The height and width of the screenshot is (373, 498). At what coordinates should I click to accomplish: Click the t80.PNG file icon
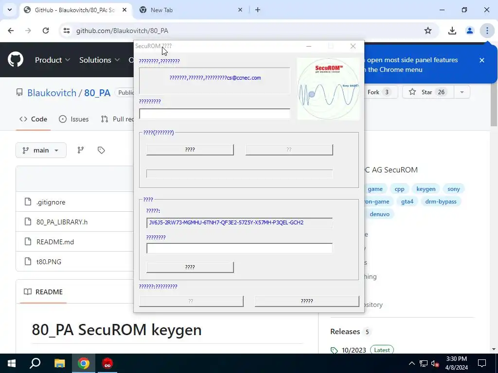click(x=28, y=261)
